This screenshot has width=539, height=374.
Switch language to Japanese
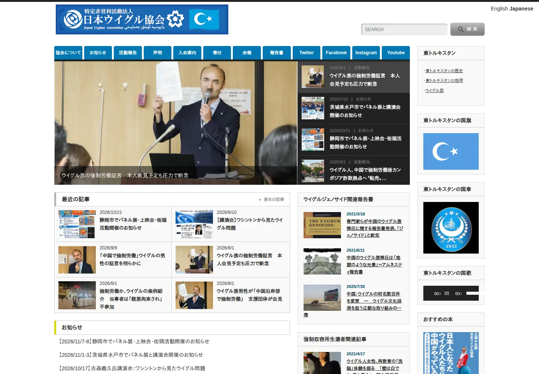click(521, 9)
